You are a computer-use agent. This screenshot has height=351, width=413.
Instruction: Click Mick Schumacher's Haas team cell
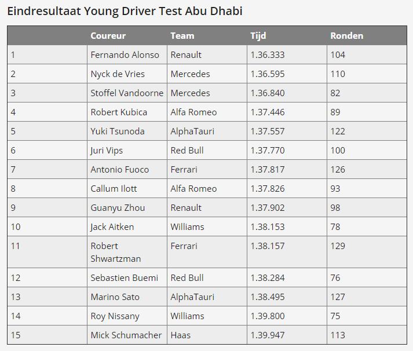207,335
